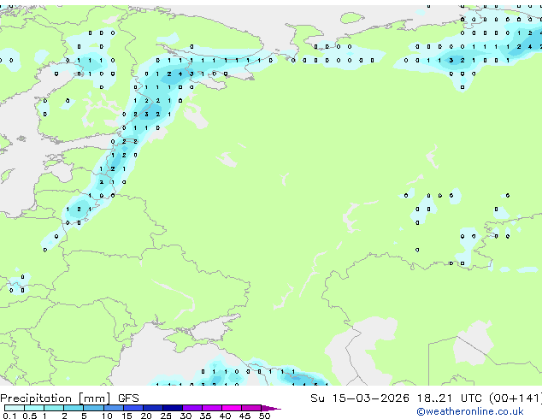Pick the legend swatch between 45 and 50

click(x=251, y=408)
